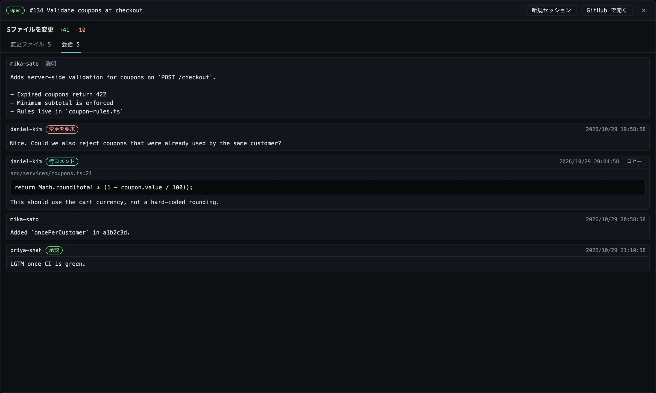Screen dimensions: 656x393
Task: Click the timestamp 2026/10/29 20:58:58
Action: pyautogui.click(x=616, y=219)
